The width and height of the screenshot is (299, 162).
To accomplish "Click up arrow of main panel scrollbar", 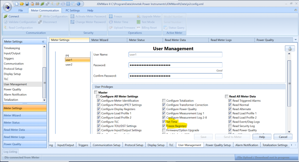I will click(289, 54).
